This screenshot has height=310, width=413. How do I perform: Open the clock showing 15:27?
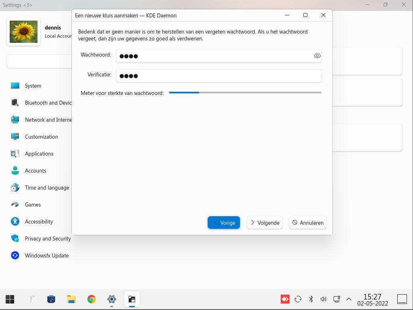pyautogui.click(x=372, y=300)
